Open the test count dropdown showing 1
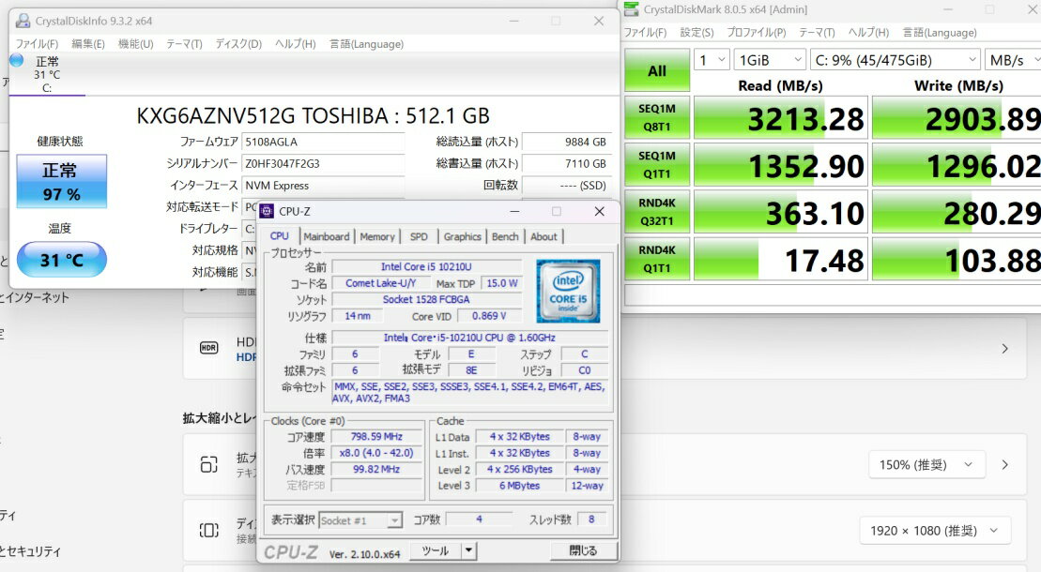 pos(712,60)
